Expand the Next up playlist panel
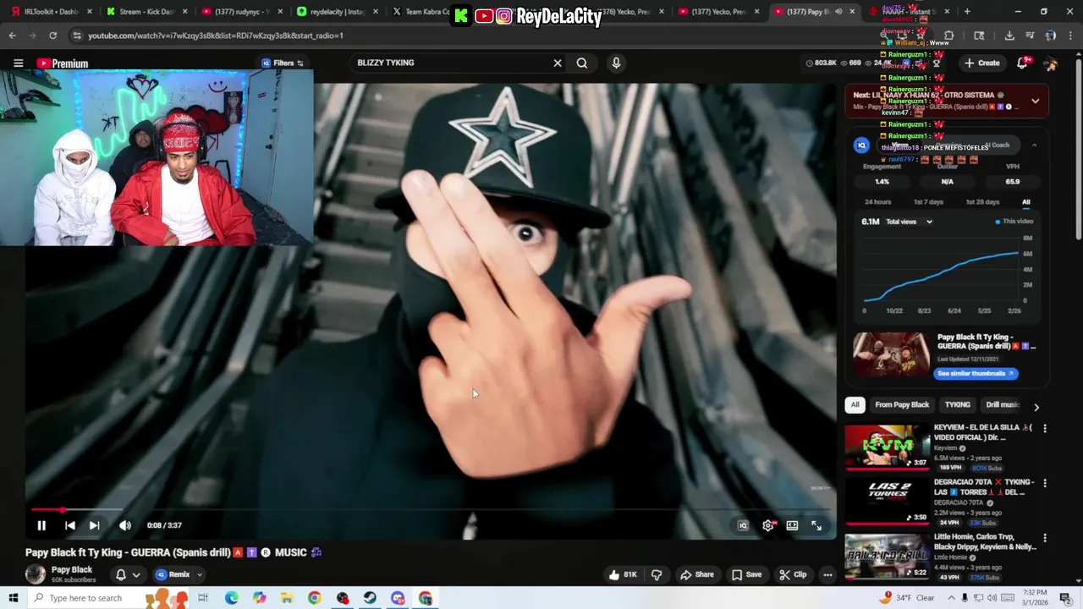The height and width of the screenshot is (609, 1083). (x=1035, y=101)
